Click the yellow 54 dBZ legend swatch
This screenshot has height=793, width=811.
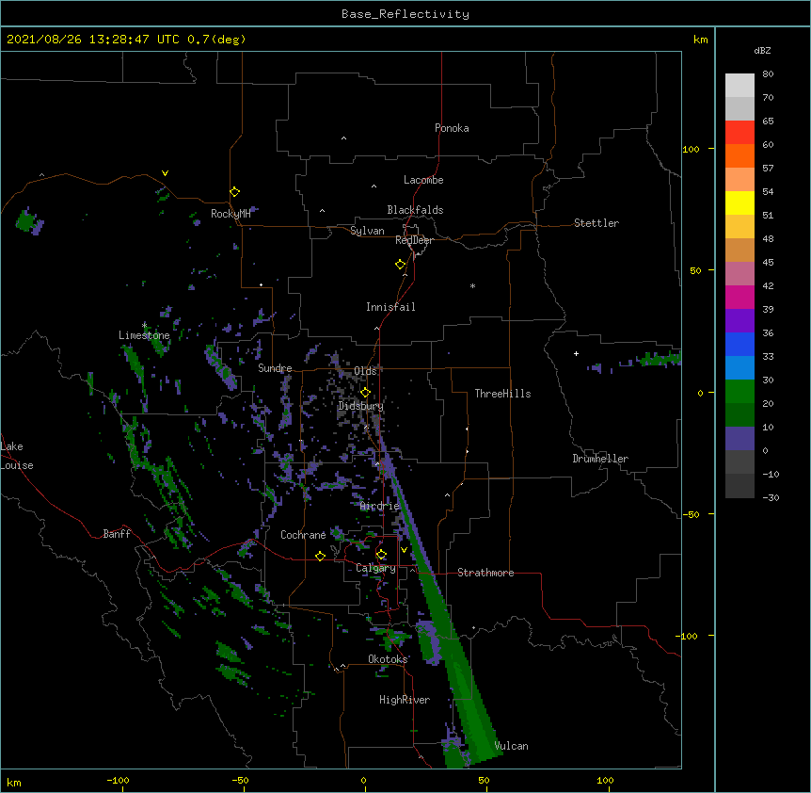[739, 202]
